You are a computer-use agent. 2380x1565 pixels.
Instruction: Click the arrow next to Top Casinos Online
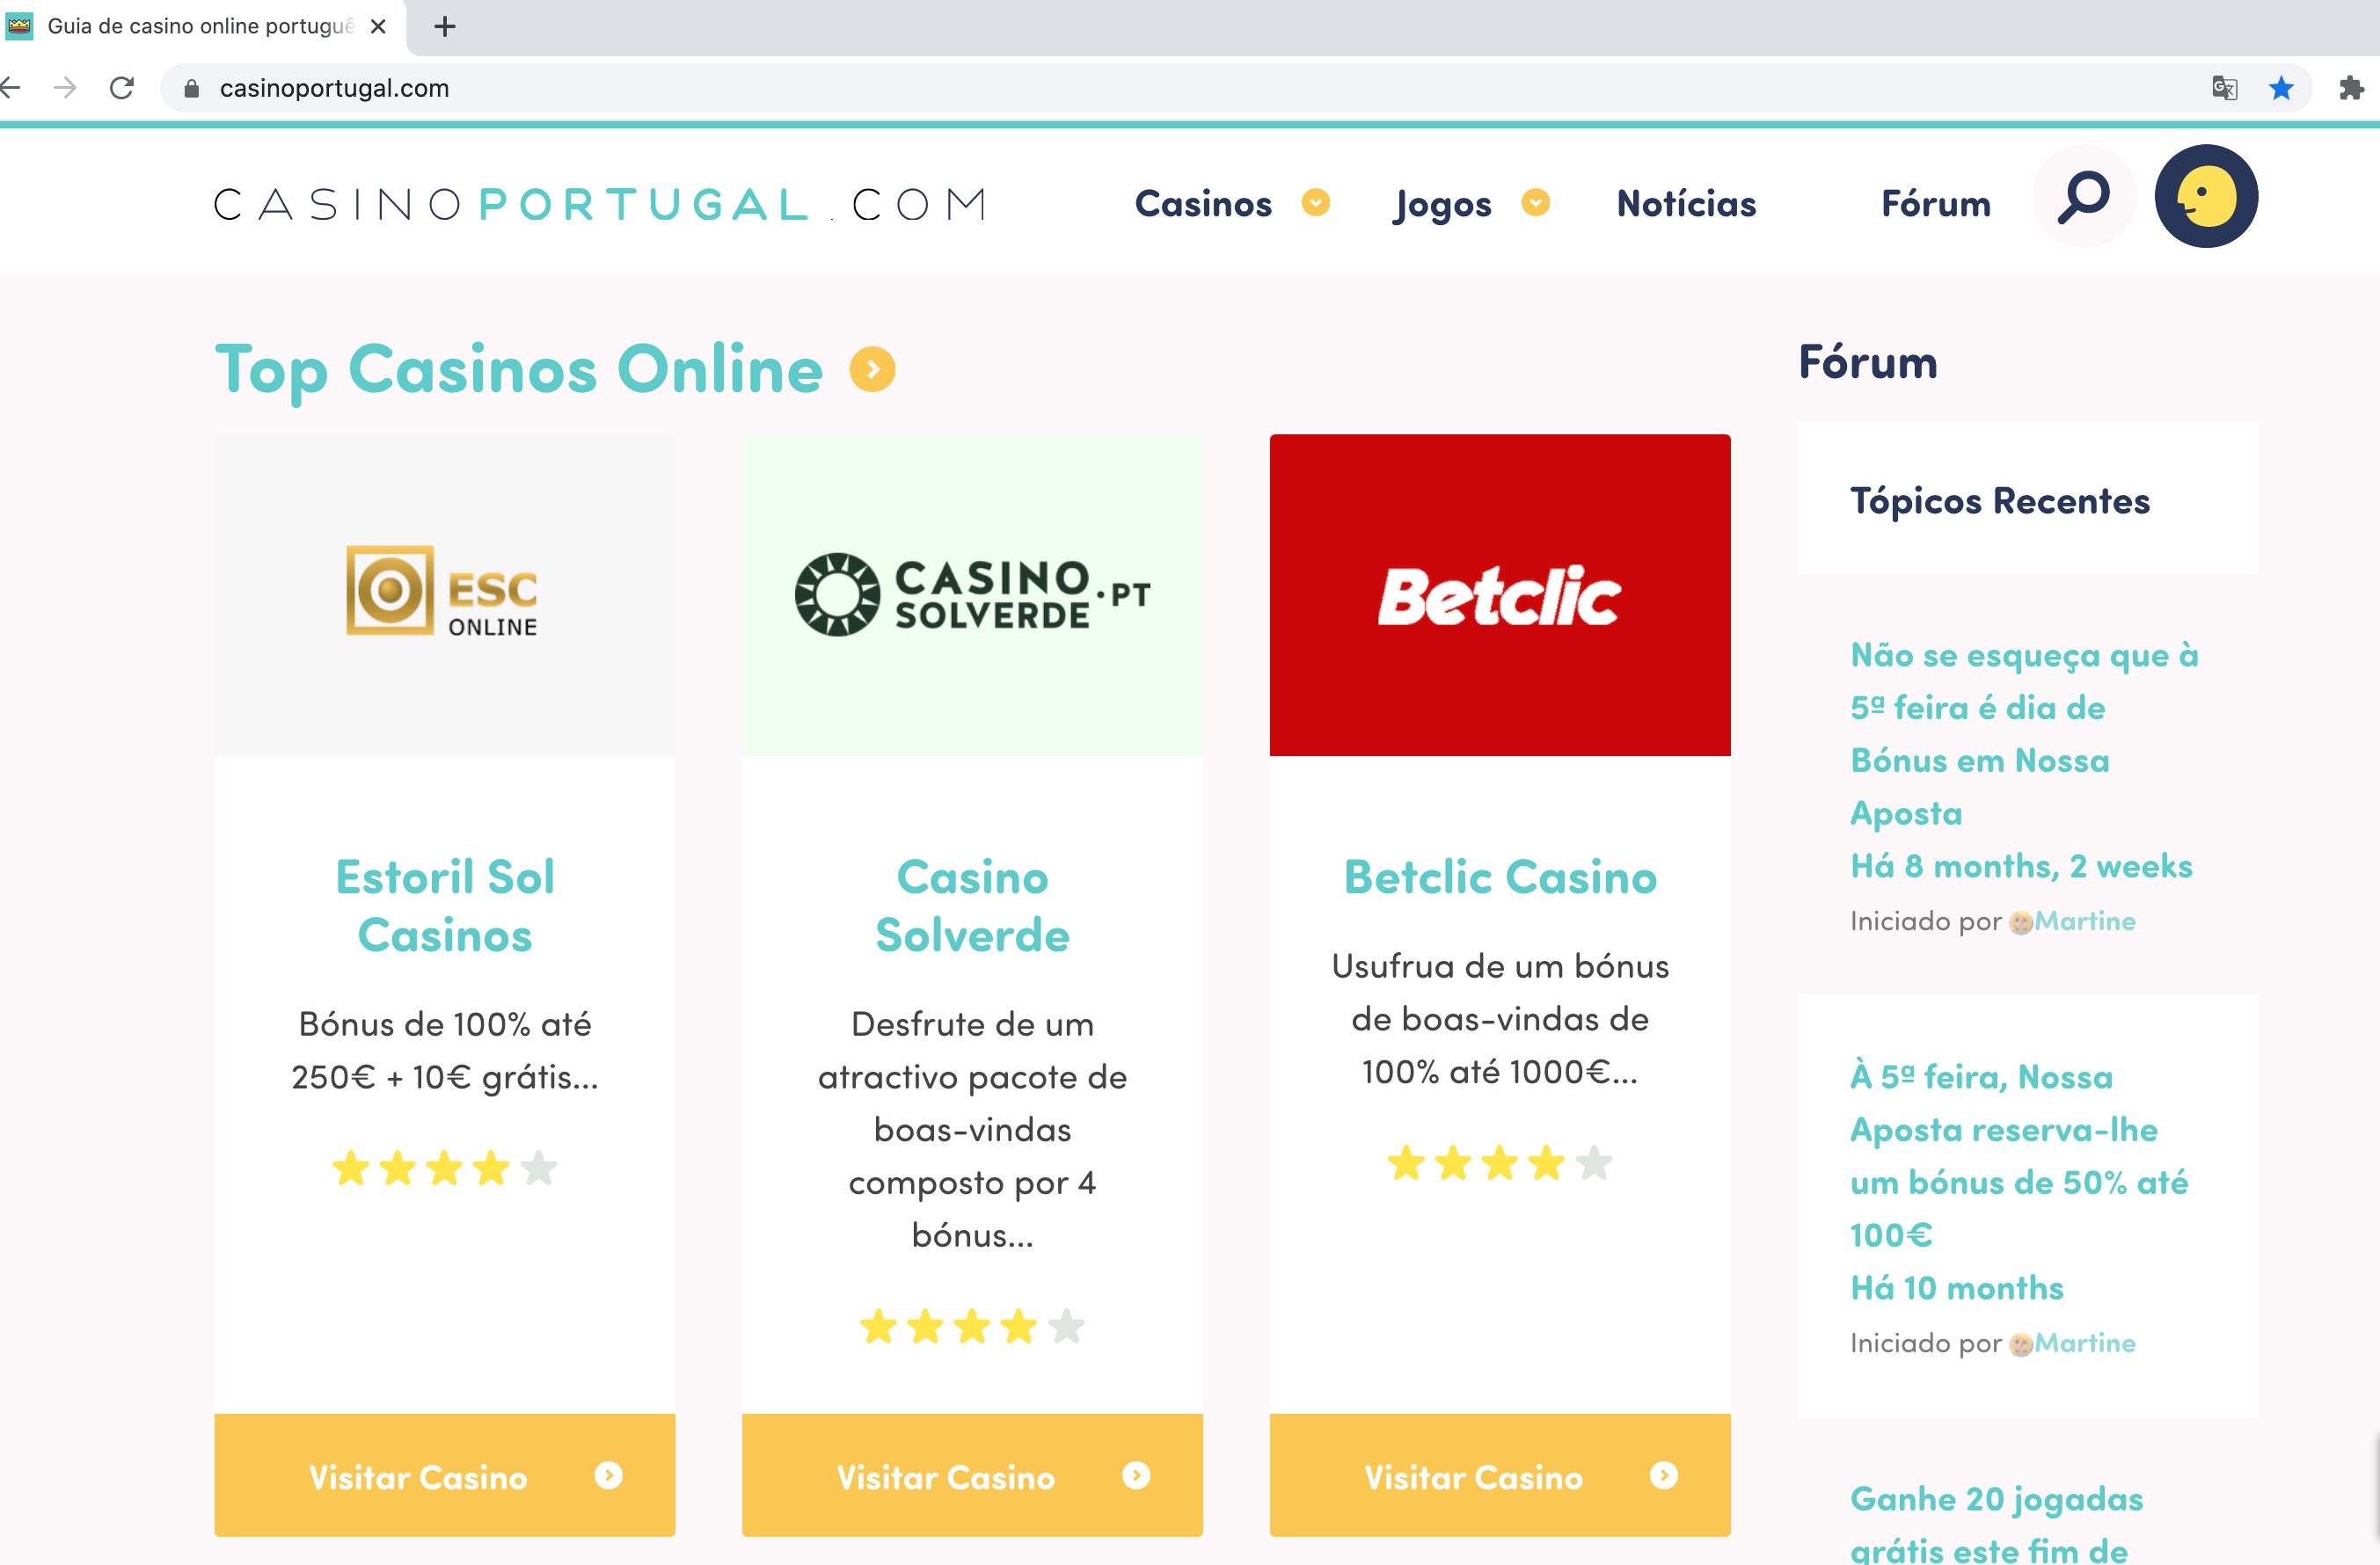(872, 370)
